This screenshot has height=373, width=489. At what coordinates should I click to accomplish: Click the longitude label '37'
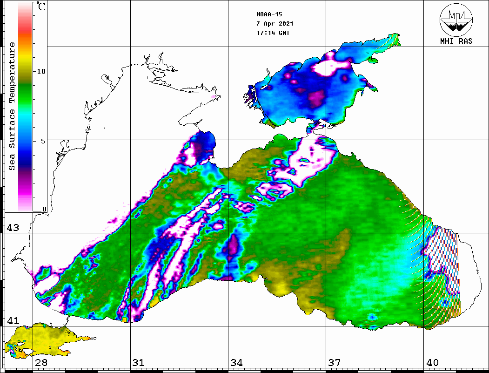coord(335,362)
